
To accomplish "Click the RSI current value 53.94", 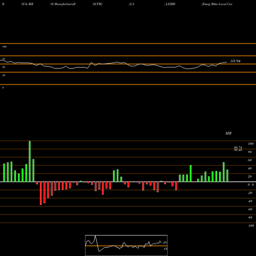I will (x=236, y=61).
